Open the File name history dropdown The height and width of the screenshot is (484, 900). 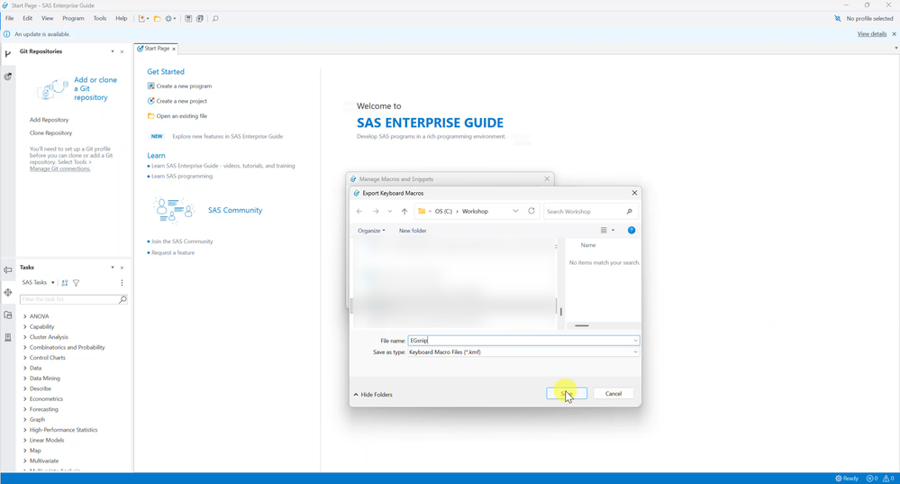click(x=635, y=341)
